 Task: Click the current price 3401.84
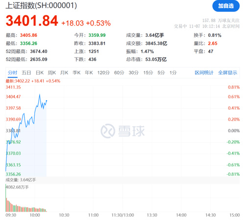click(32, 21)
